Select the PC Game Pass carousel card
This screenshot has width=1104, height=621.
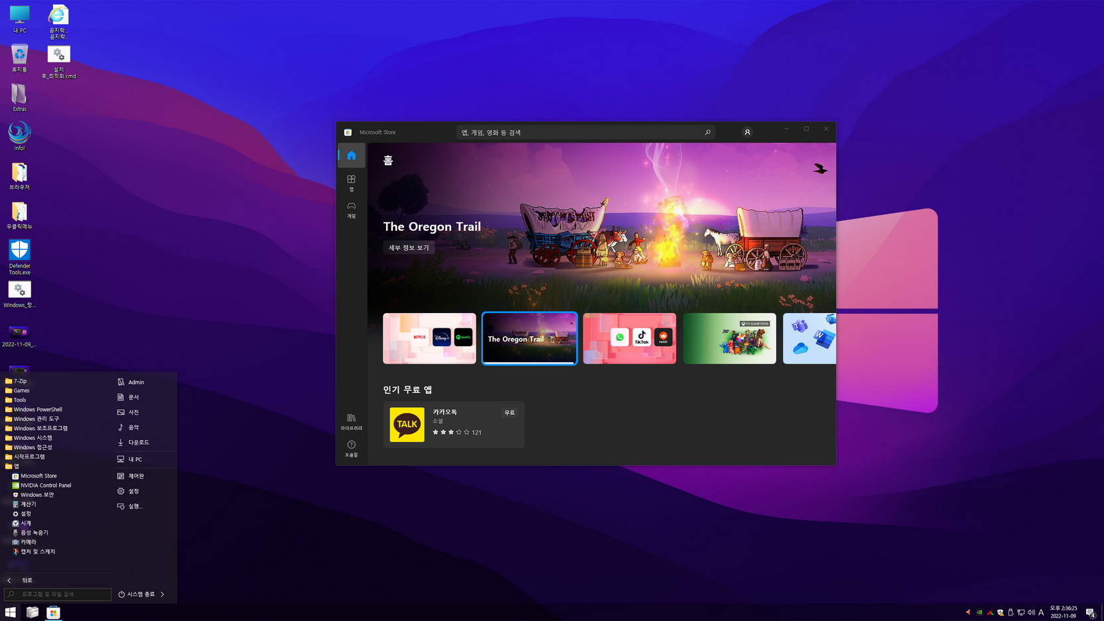(729, 338)
